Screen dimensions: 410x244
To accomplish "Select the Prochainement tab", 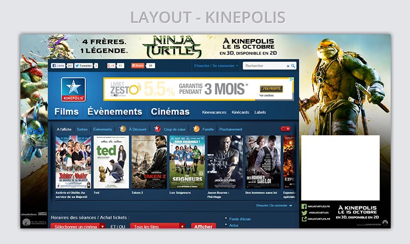I will click(231, 129).
